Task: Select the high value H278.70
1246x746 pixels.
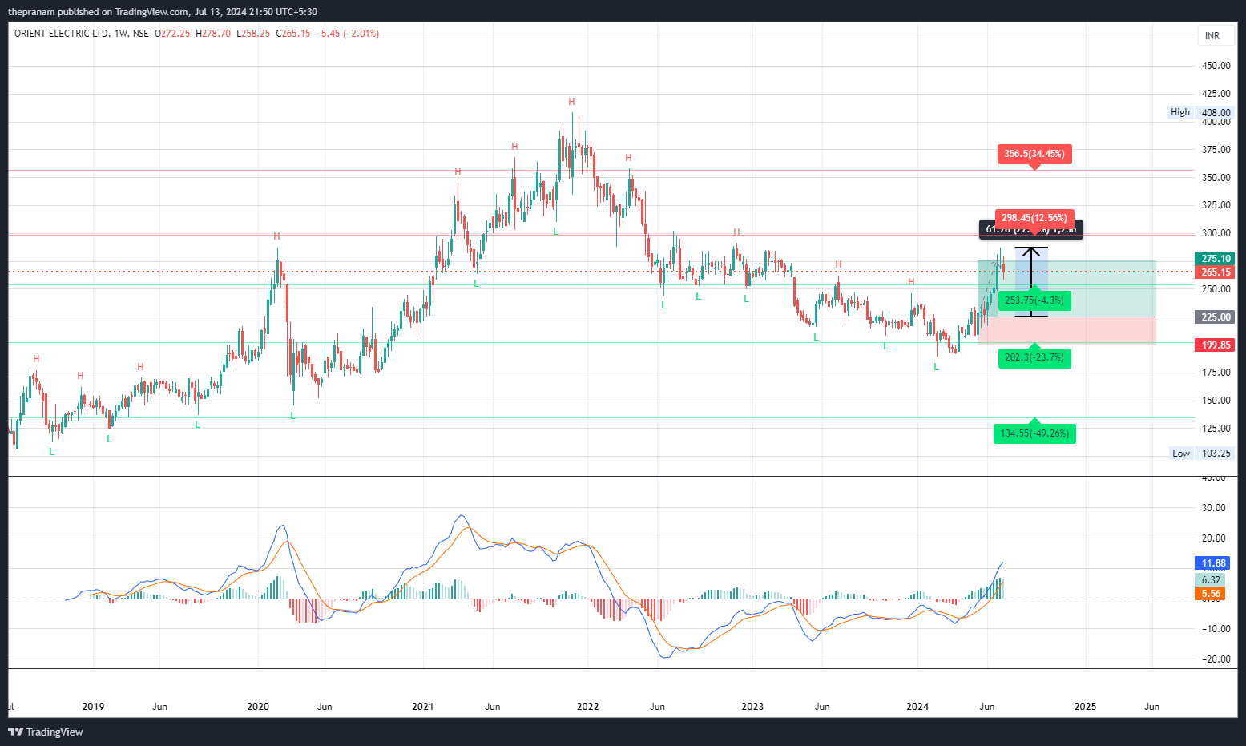Action: (213, 34)
